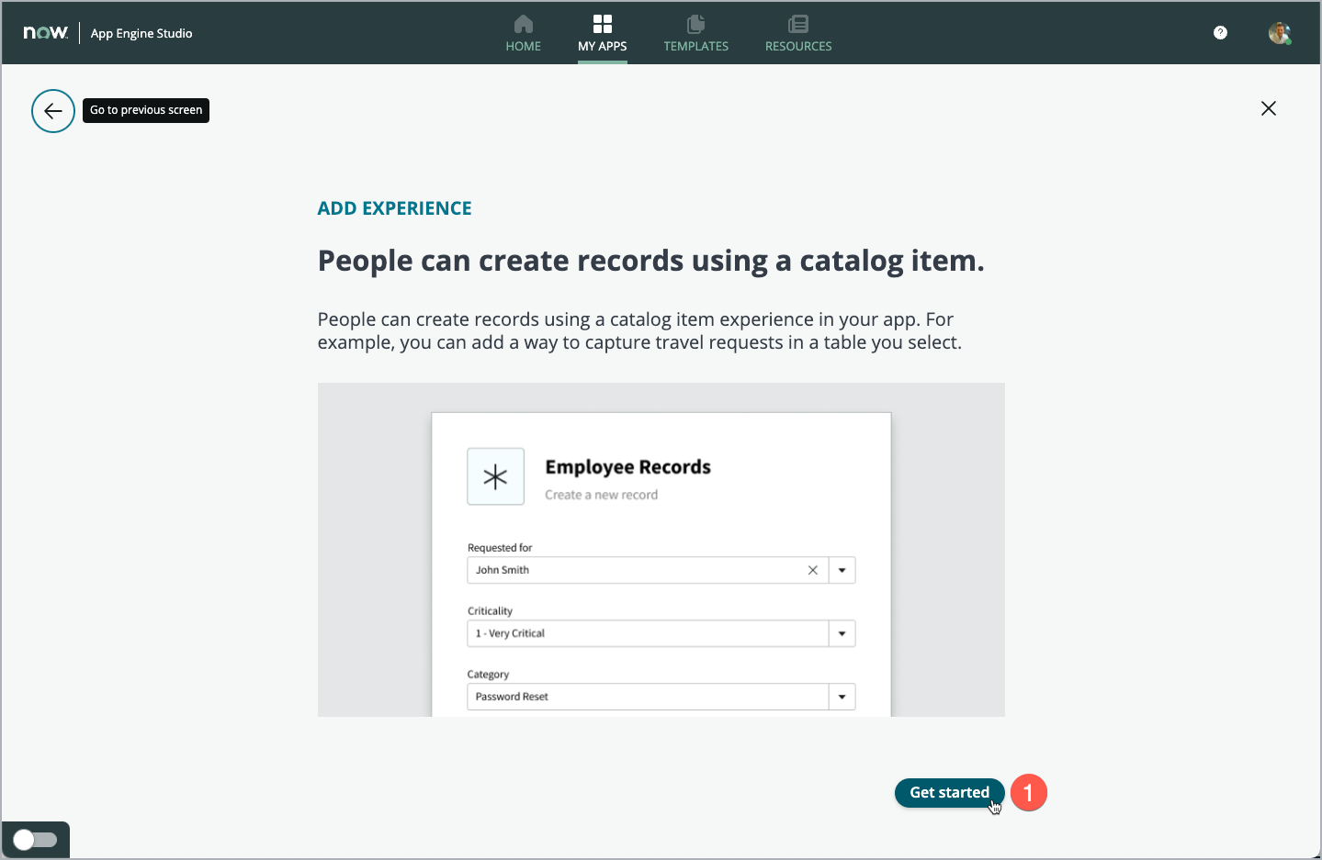The image size is (1322, 860).
Task: Open the Home tab
Action: [x=523, y=33]
